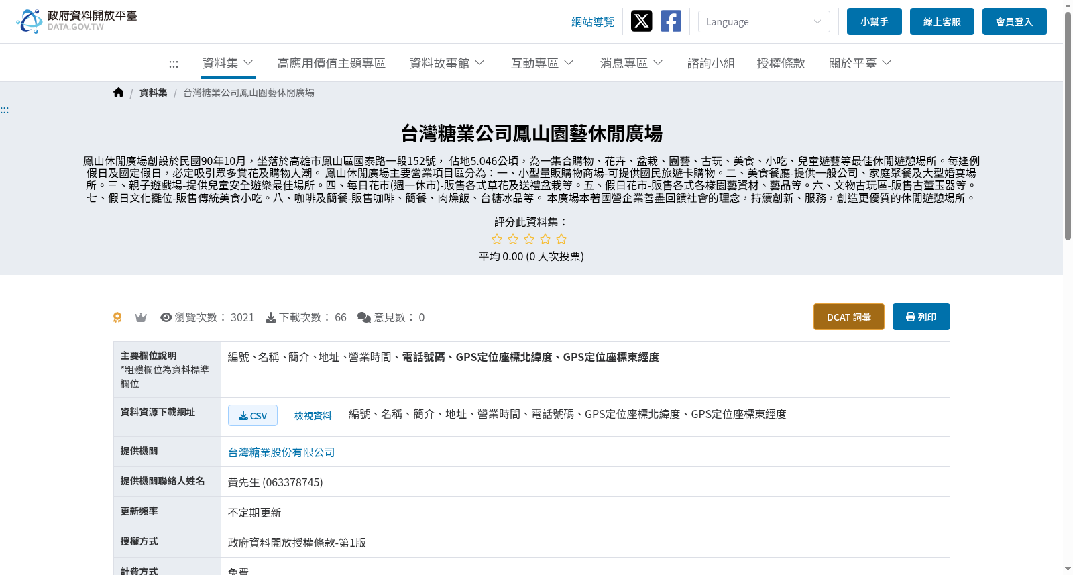Rate dataset with the third star
1073x575 pixels.
pos(529,239)
